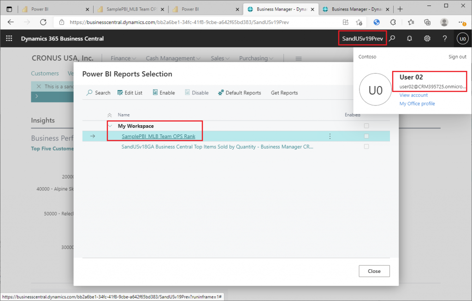Dismiss the sandbox notification with X
Screen dimensions: 472x301
(x=39, y=87)
